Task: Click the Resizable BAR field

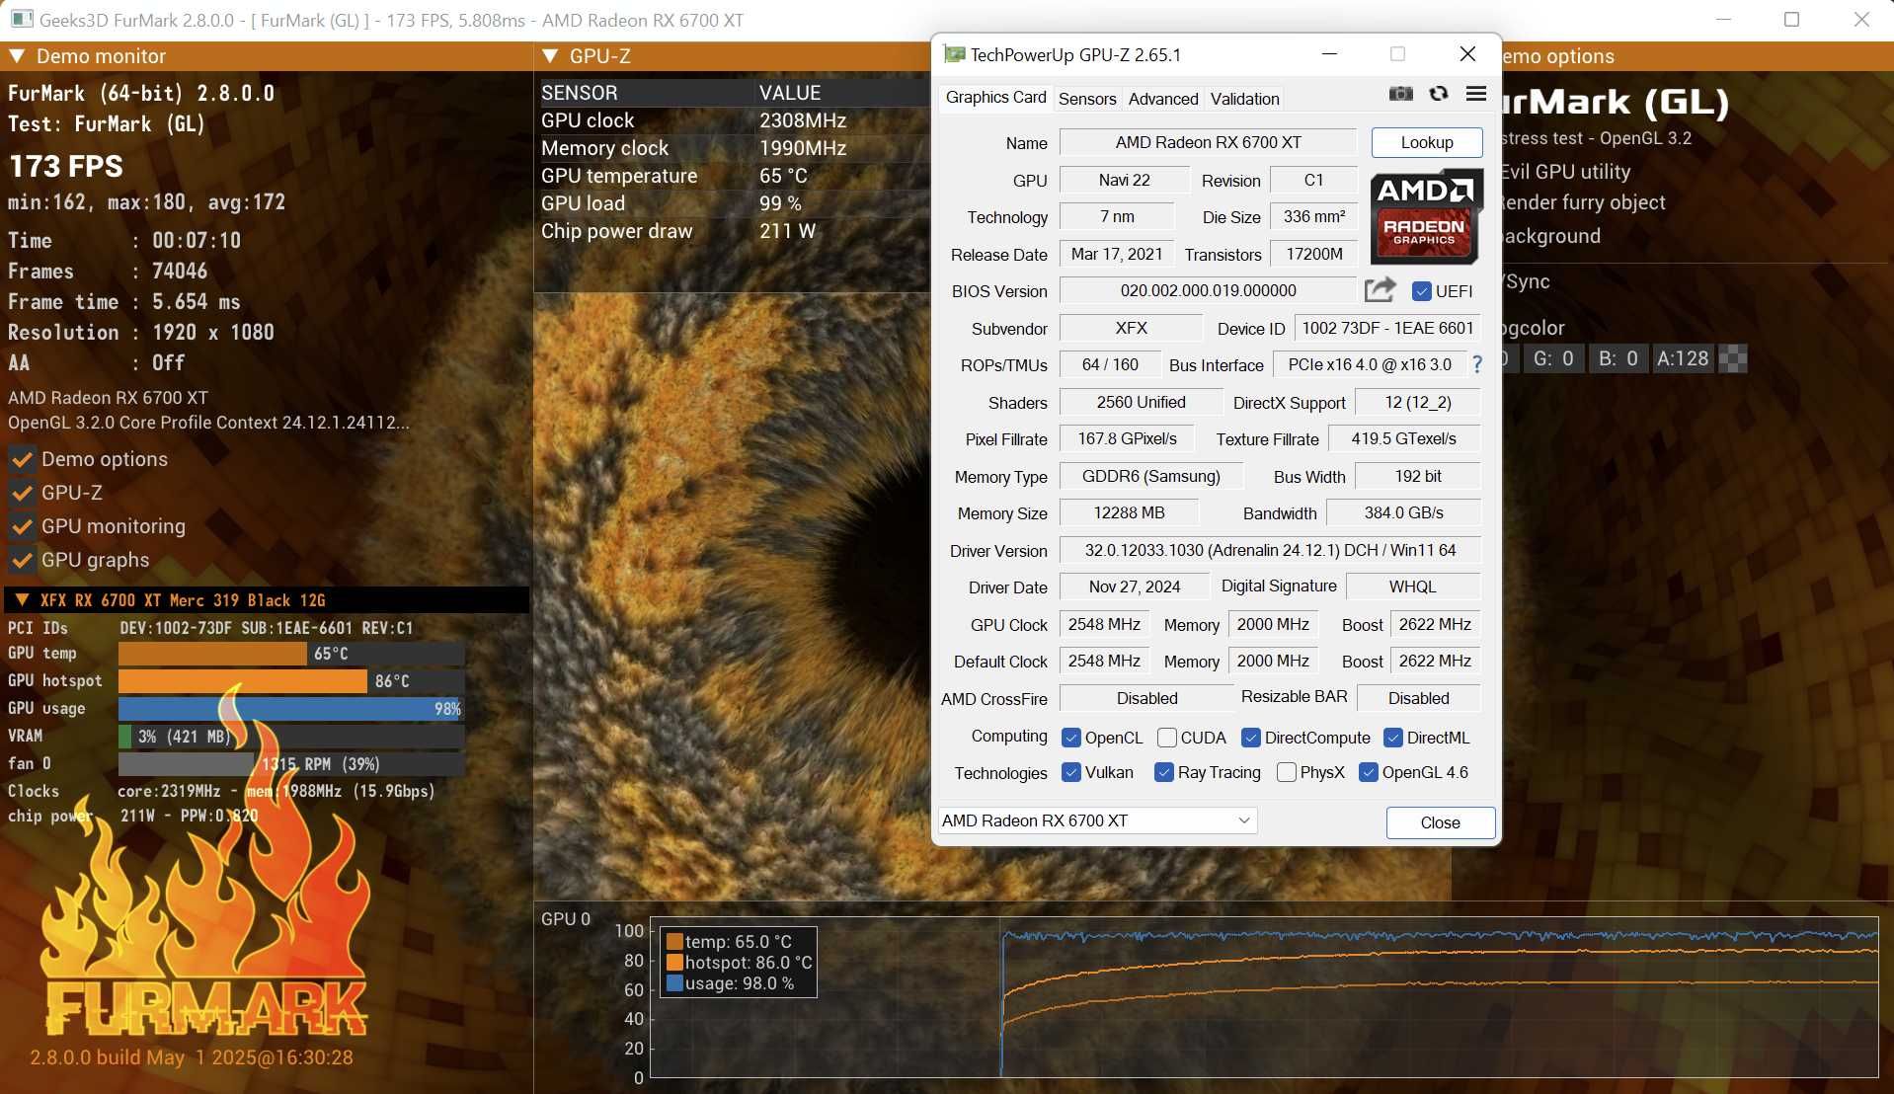Action: coord(1418,698)
